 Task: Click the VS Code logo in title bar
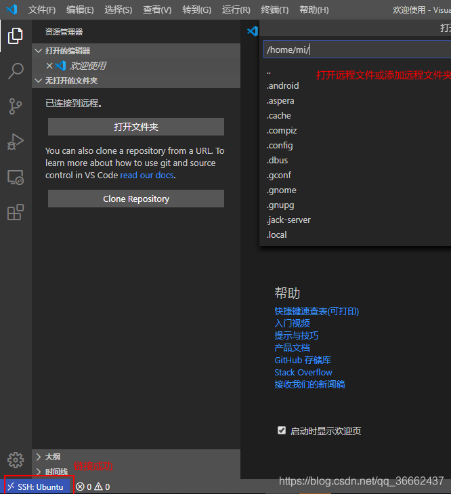pos(12,9)
